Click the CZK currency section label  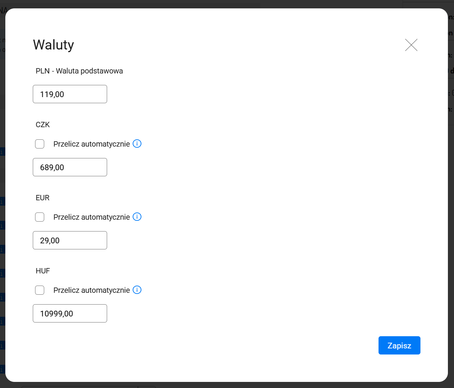tap(43, 125)
